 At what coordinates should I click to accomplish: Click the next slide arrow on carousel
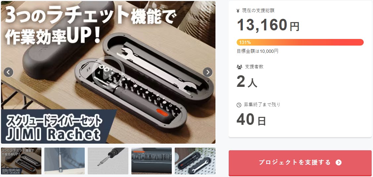coord(208,72)
